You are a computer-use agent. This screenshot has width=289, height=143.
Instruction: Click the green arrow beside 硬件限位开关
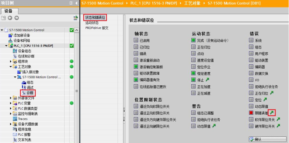tap(278, 126)
